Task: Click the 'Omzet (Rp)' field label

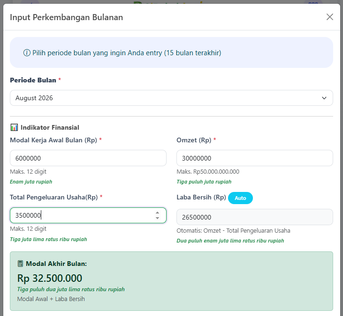Action: (194, 140)
